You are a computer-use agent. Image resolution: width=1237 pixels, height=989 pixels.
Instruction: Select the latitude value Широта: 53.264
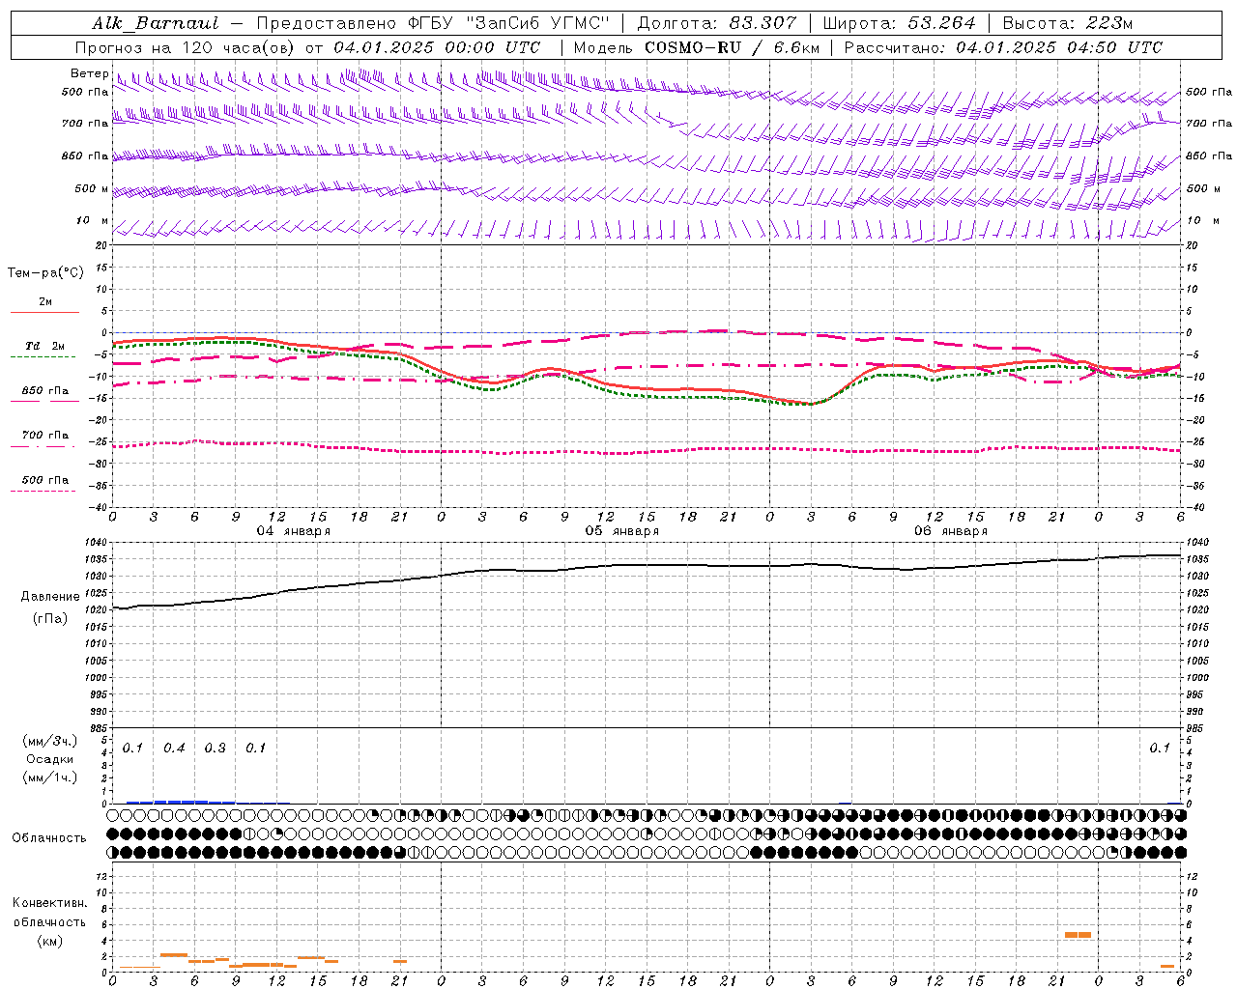pyautogui.click(x=899, y=23)
